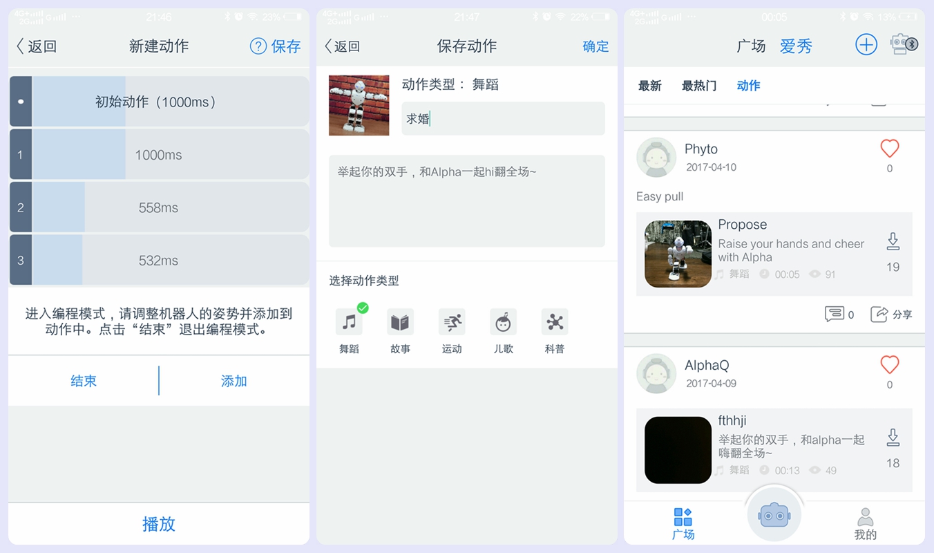The width and height of the screenshot is (934, 553).
Task: Select the 运动 (Sports) action type icon
Action: (x=451, y=322)
